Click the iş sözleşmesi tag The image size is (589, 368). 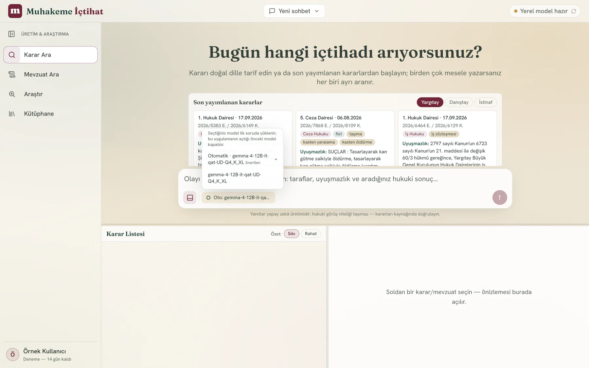point(444,134)
